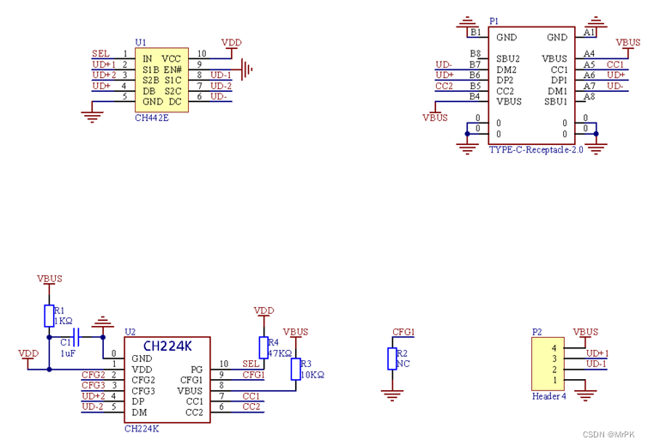Click the A6 pin designator

tap(589, 75)
